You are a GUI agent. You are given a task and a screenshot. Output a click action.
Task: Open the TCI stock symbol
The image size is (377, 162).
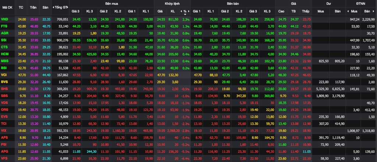click(4, 123)
